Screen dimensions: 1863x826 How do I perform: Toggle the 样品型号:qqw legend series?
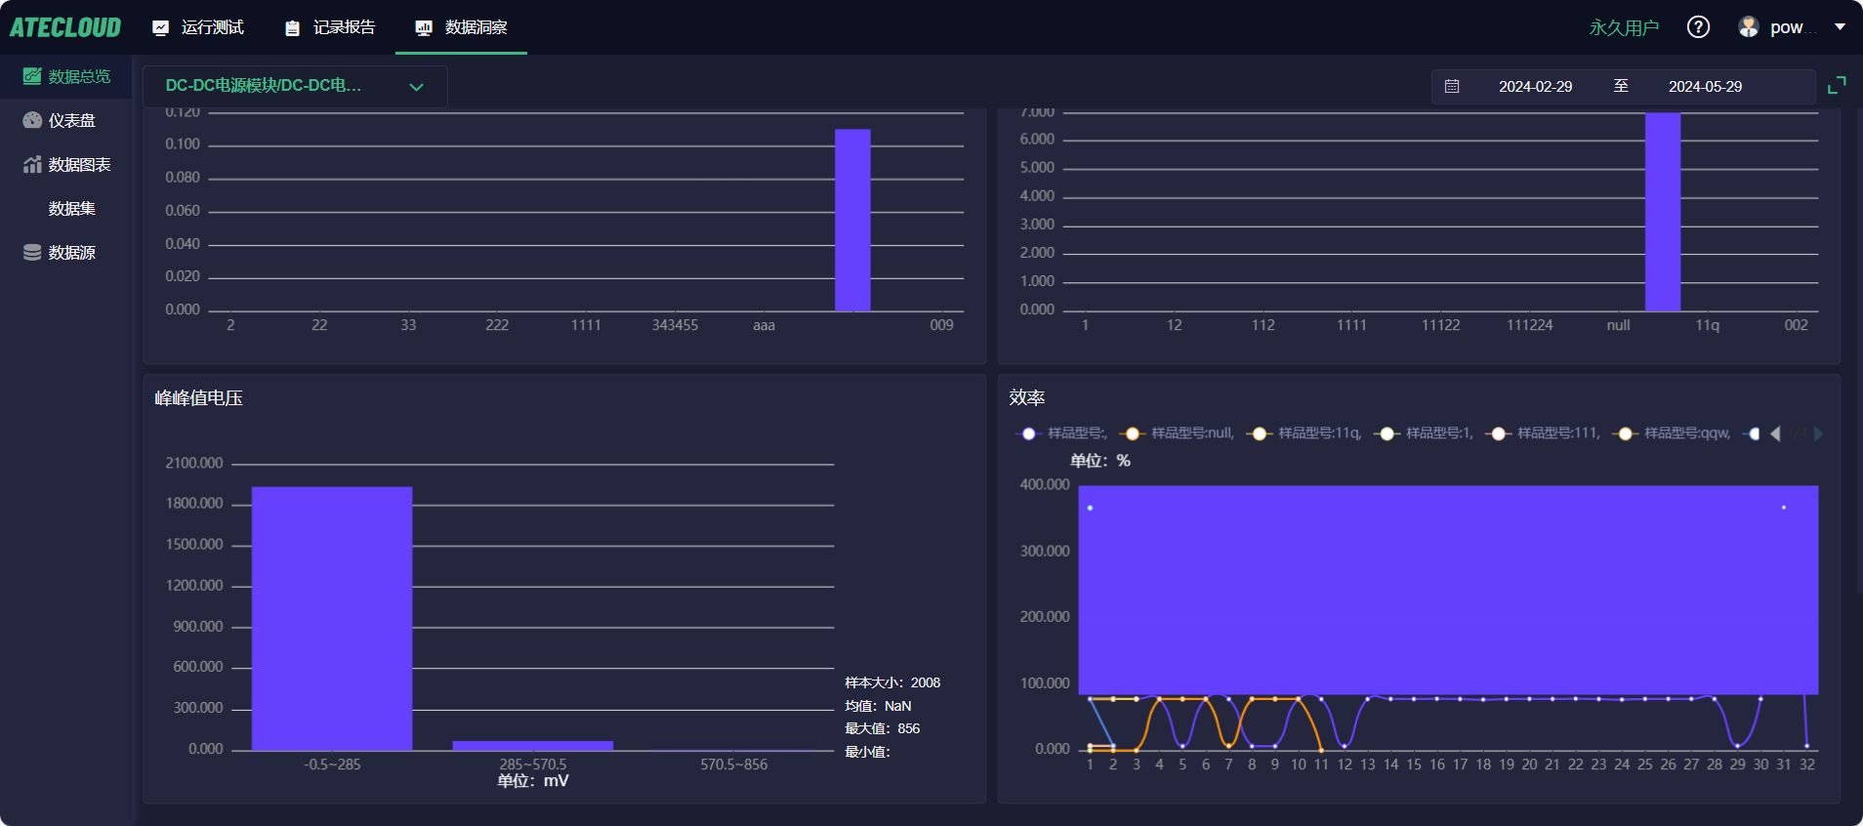tap(1671, 434)
